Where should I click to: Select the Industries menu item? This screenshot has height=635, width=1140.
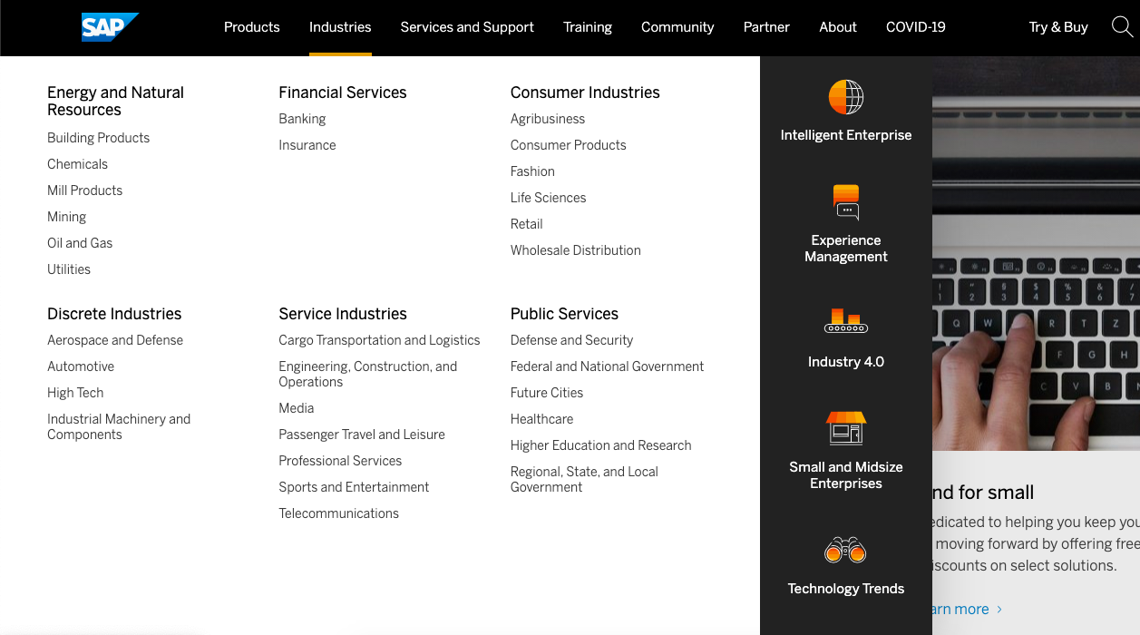point(340,27)
